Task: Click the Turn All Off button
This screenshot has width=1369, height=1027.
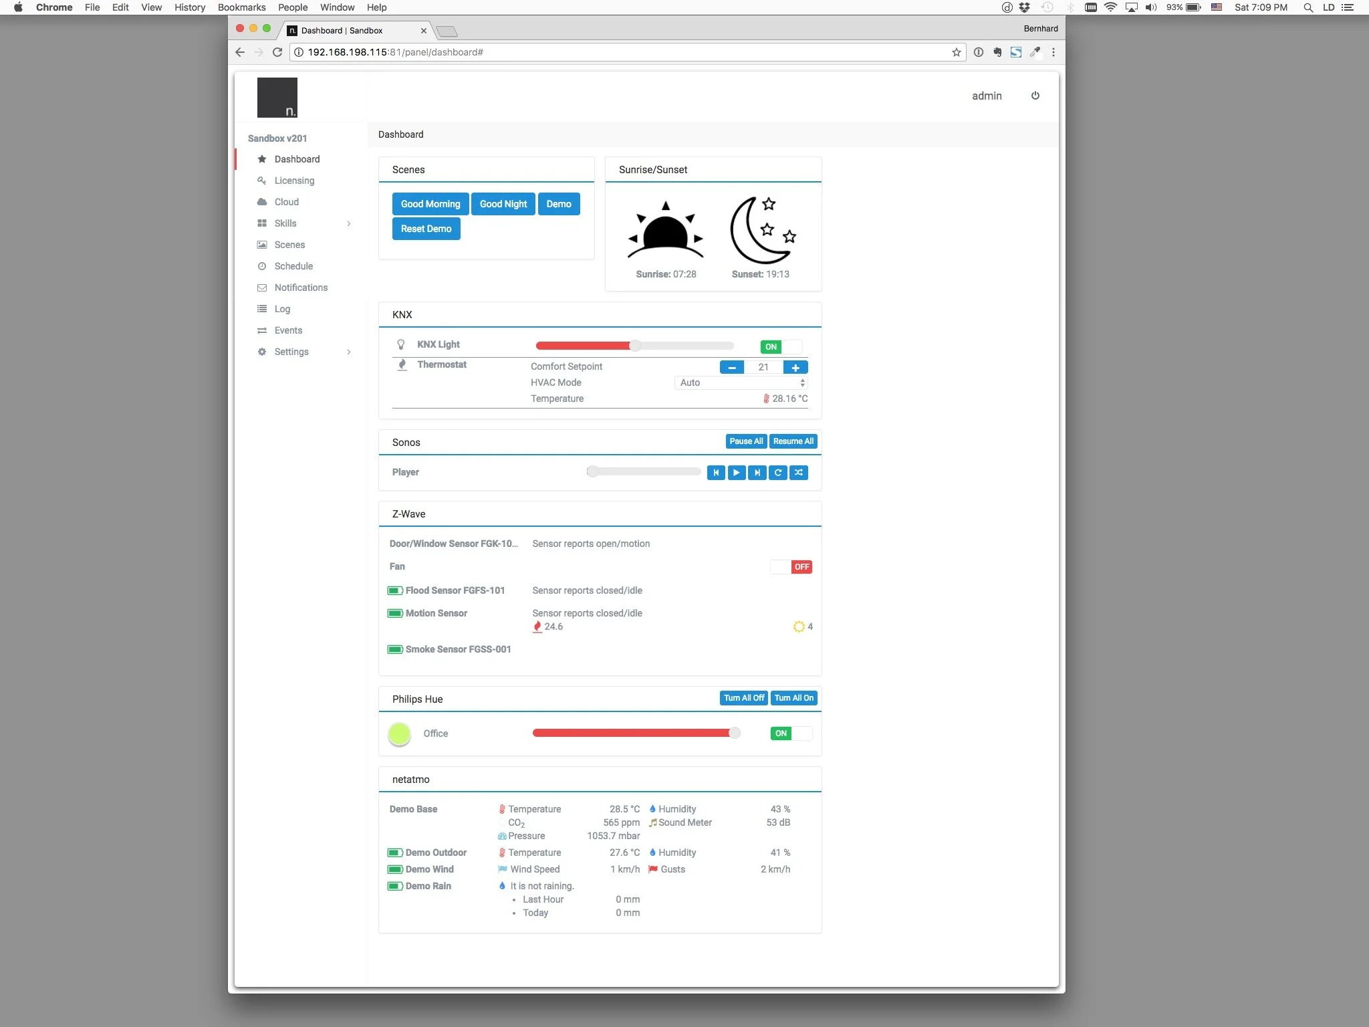Action: 743,698
